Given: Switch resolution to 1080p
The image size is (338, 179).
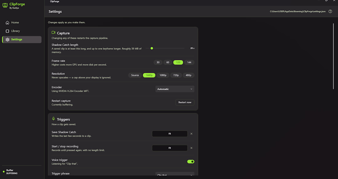Looking at the screenshot, I should pyautogui.click(x=163, y=75).
